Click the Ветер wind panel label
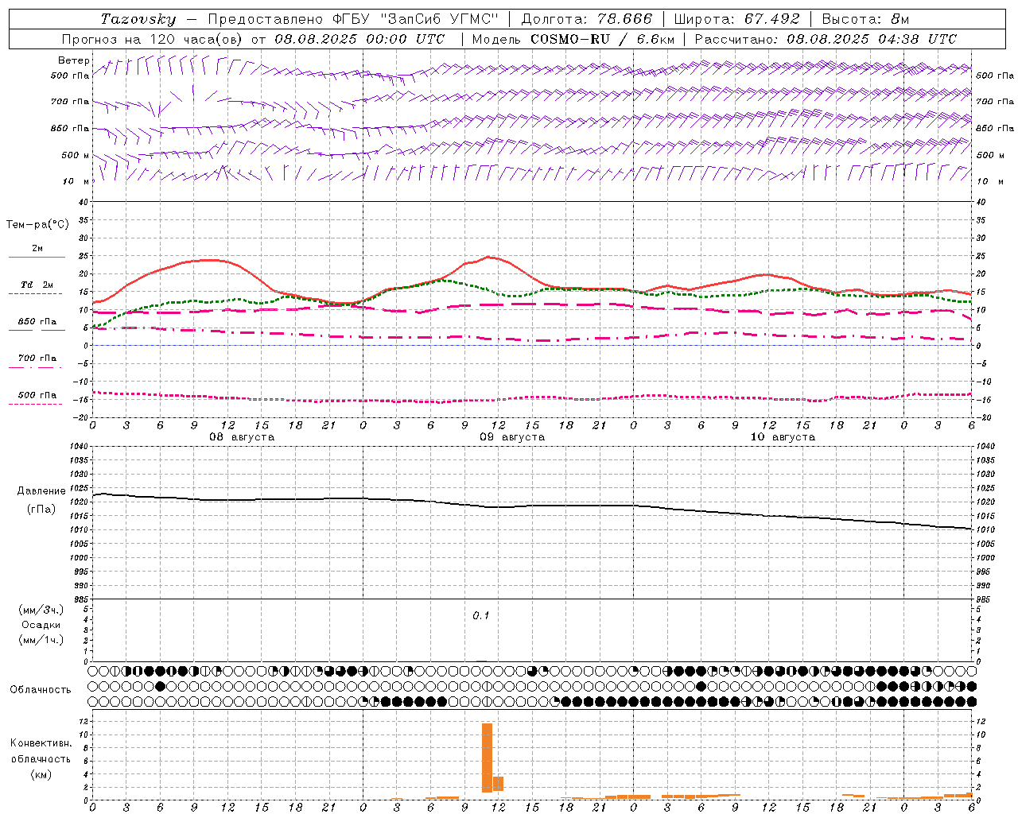Screen dimensions: 1018x814 pyautogui.click(x=74, y=60)
